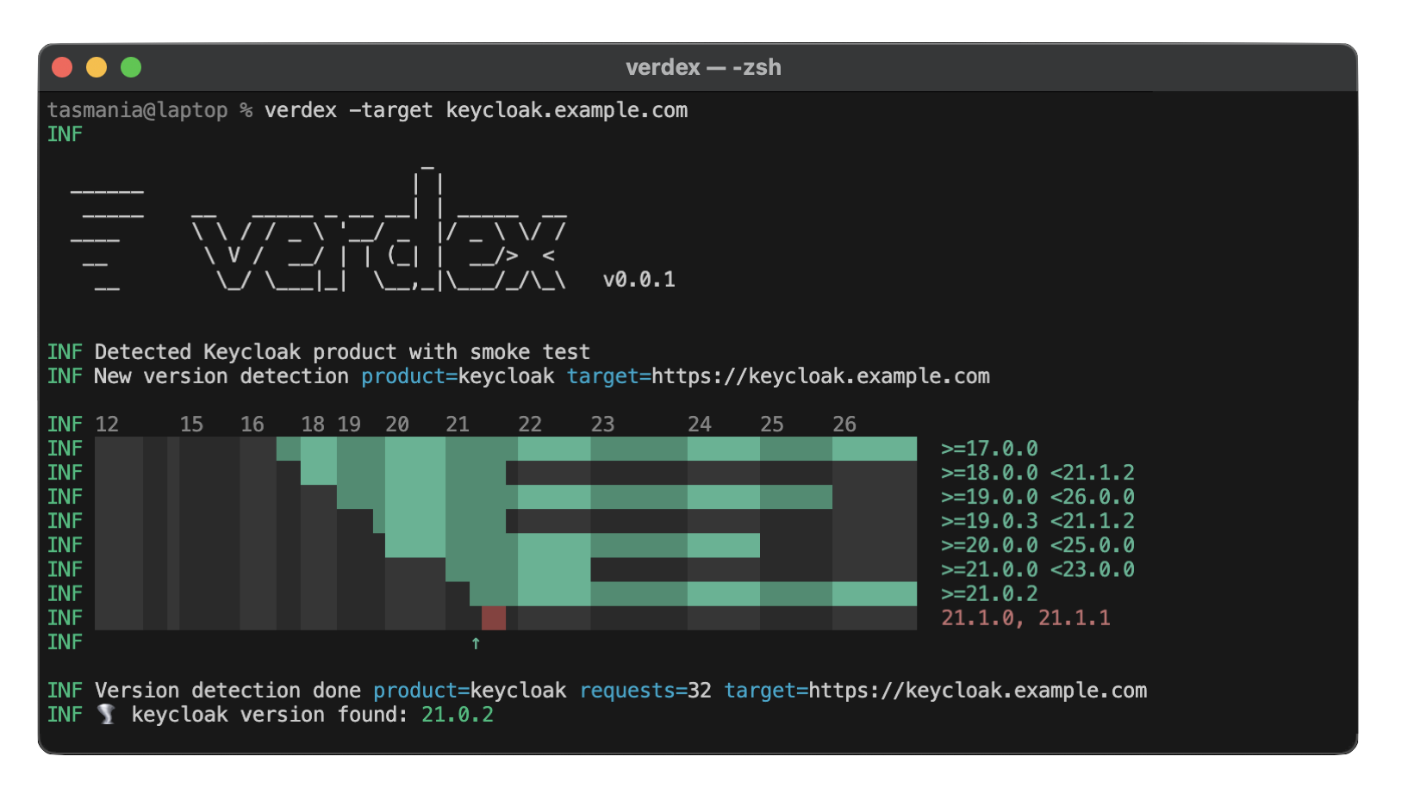This screenshot has height=806, width=1408.
Task: Click the green zoom window button
Action: click(131, 67)
